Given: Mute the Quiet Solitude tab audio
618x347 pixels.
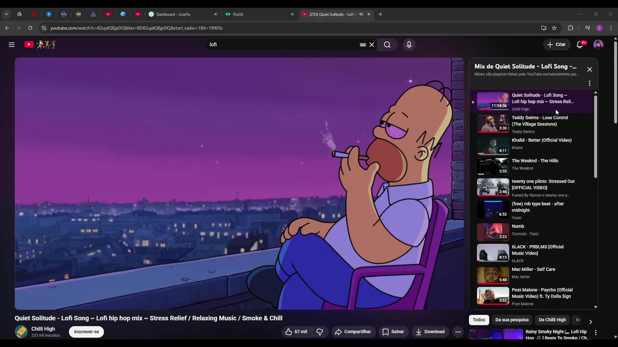Looking at the screenshot, I should point(361,14).
